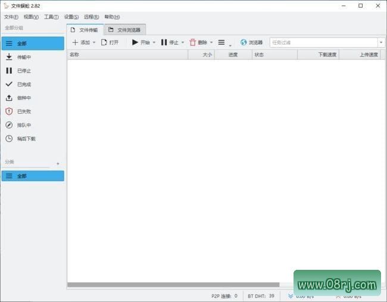Expand the 开始 dropdown arrow
387x302 pixels.
click(154, 42)
